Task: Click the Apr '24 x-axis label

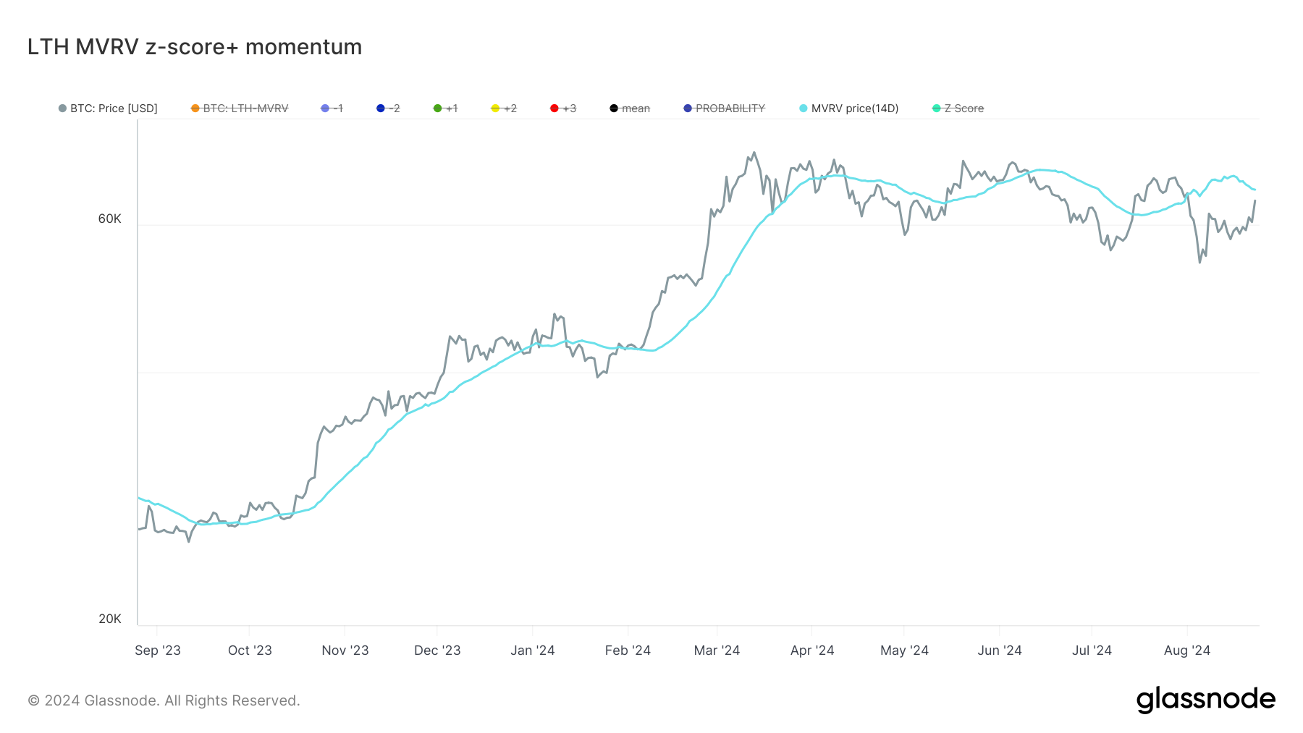Action: (x=812, y=651)
